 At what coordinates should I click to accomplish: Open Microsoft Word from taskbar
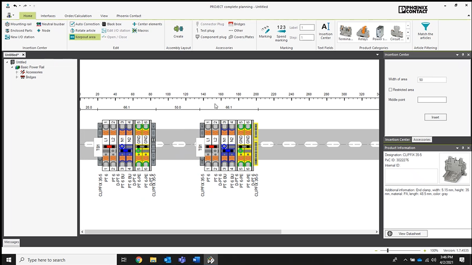196,260
